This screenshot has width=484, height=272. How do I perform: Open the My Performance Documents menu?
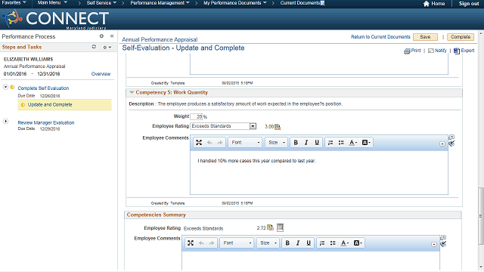point(235,3)
